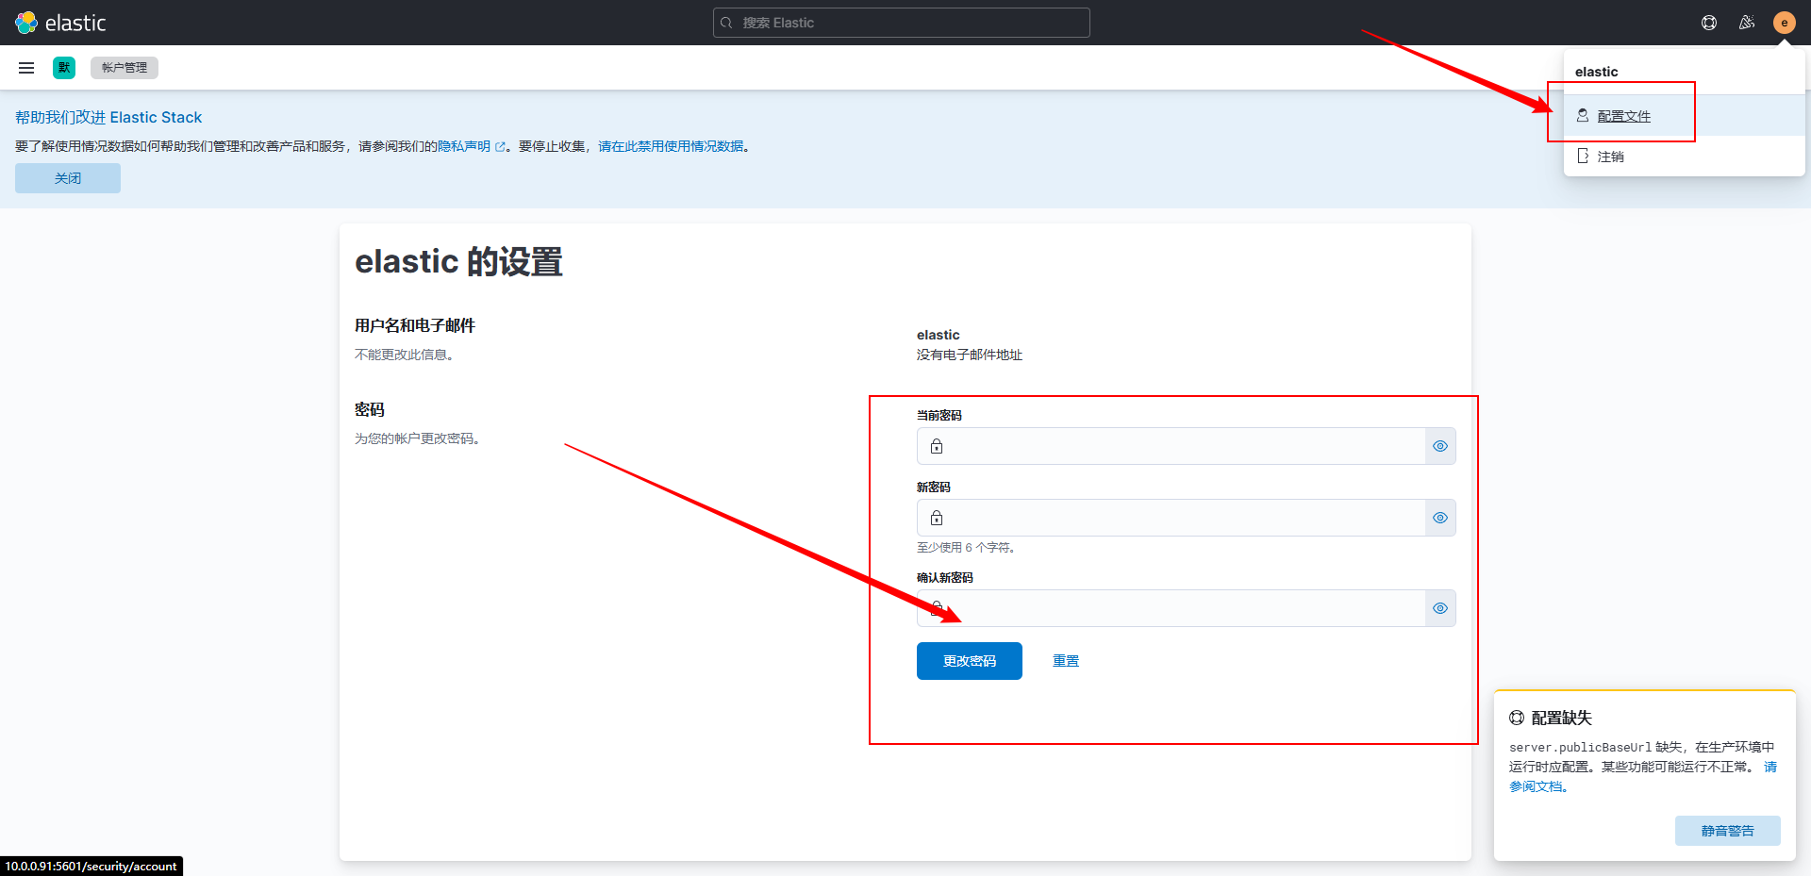This screenshot has width=1811, height=876.
Task: Toggle the hamburger navigation menu
Action: pos(26,68)
